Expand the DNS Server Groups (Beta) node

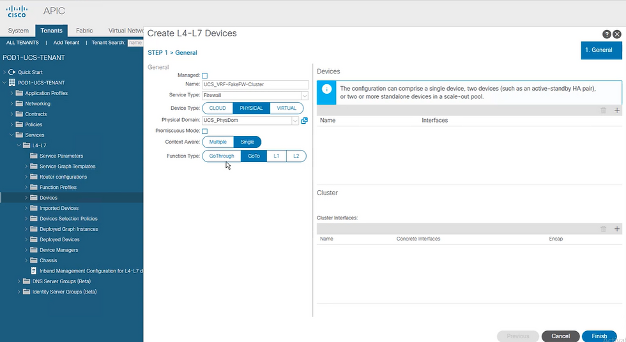coord(19,281)
